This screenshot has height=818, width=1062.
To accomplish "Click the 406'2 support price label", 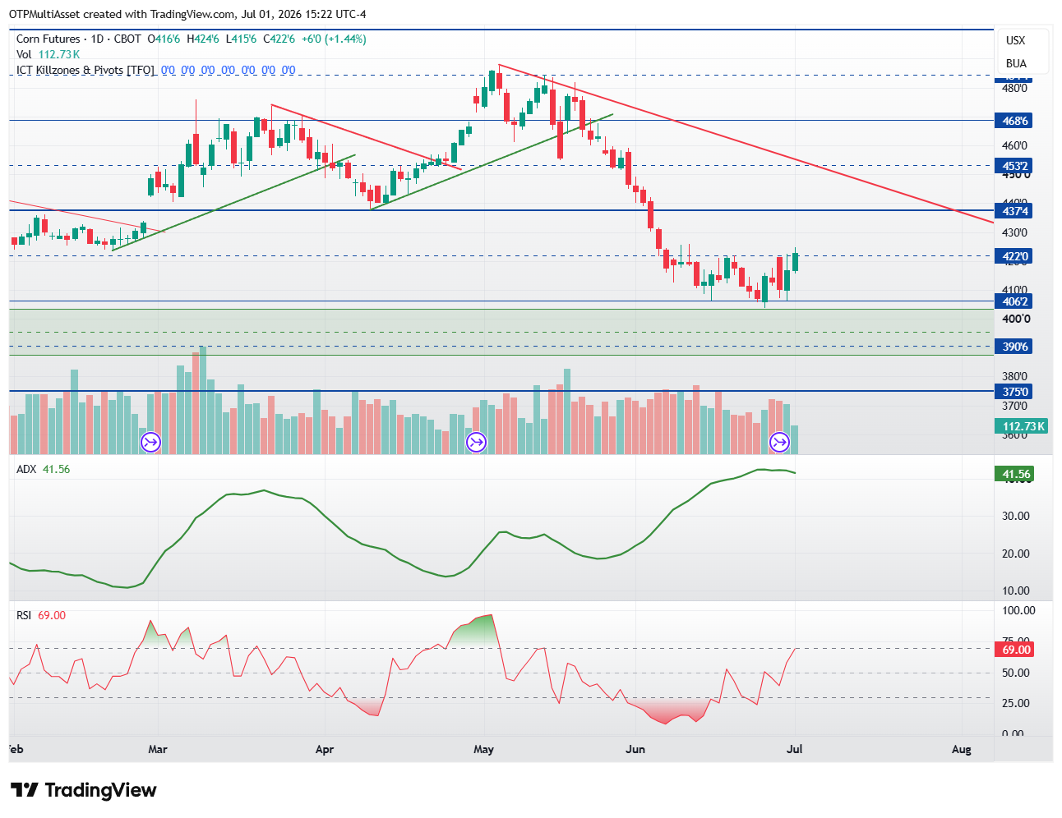I will pos(1014,301).
